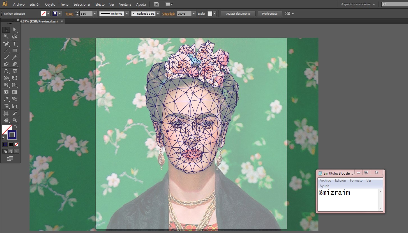The image size is (408, 233).
Task: Activate Draw Normal mode
Action: [5, 151]
